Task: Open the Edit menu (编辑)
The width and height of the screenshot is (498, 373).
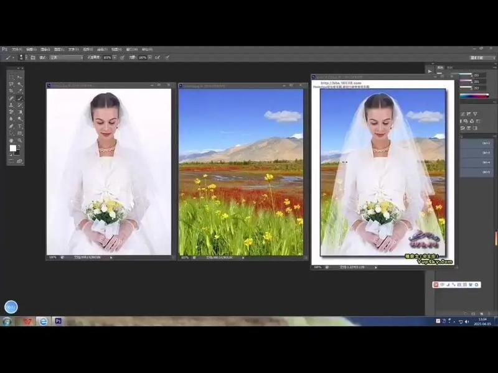Action: (x=31, y=50)
